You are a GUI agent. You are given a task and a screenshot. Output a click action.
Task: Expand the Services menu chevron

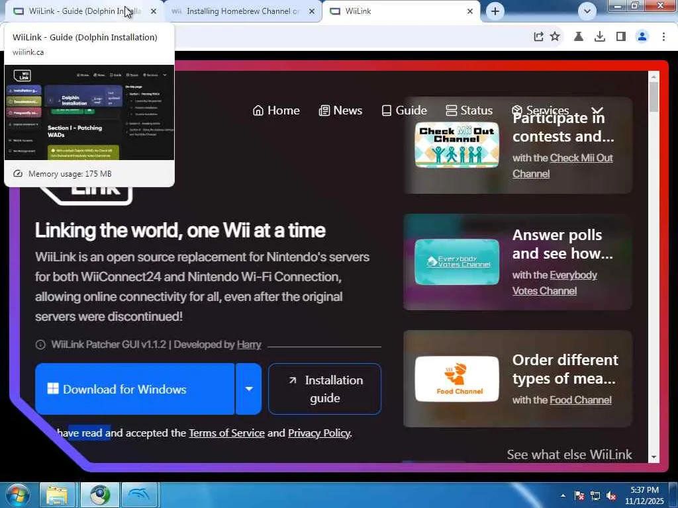pos(597,110)
